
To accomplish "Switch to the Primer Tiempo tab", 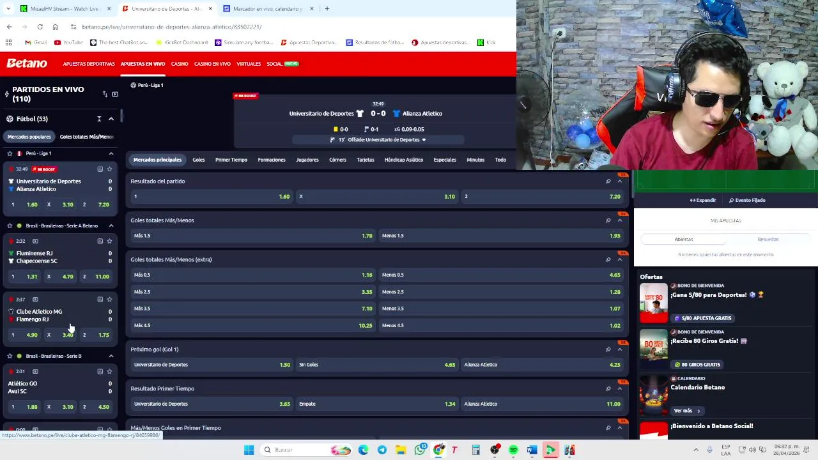I will pyautogui.click(x=231, y=160).
